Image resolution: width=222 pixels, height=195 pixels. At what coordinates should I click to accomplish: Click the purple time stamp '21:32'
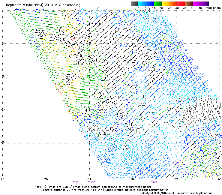click(76, 182)
